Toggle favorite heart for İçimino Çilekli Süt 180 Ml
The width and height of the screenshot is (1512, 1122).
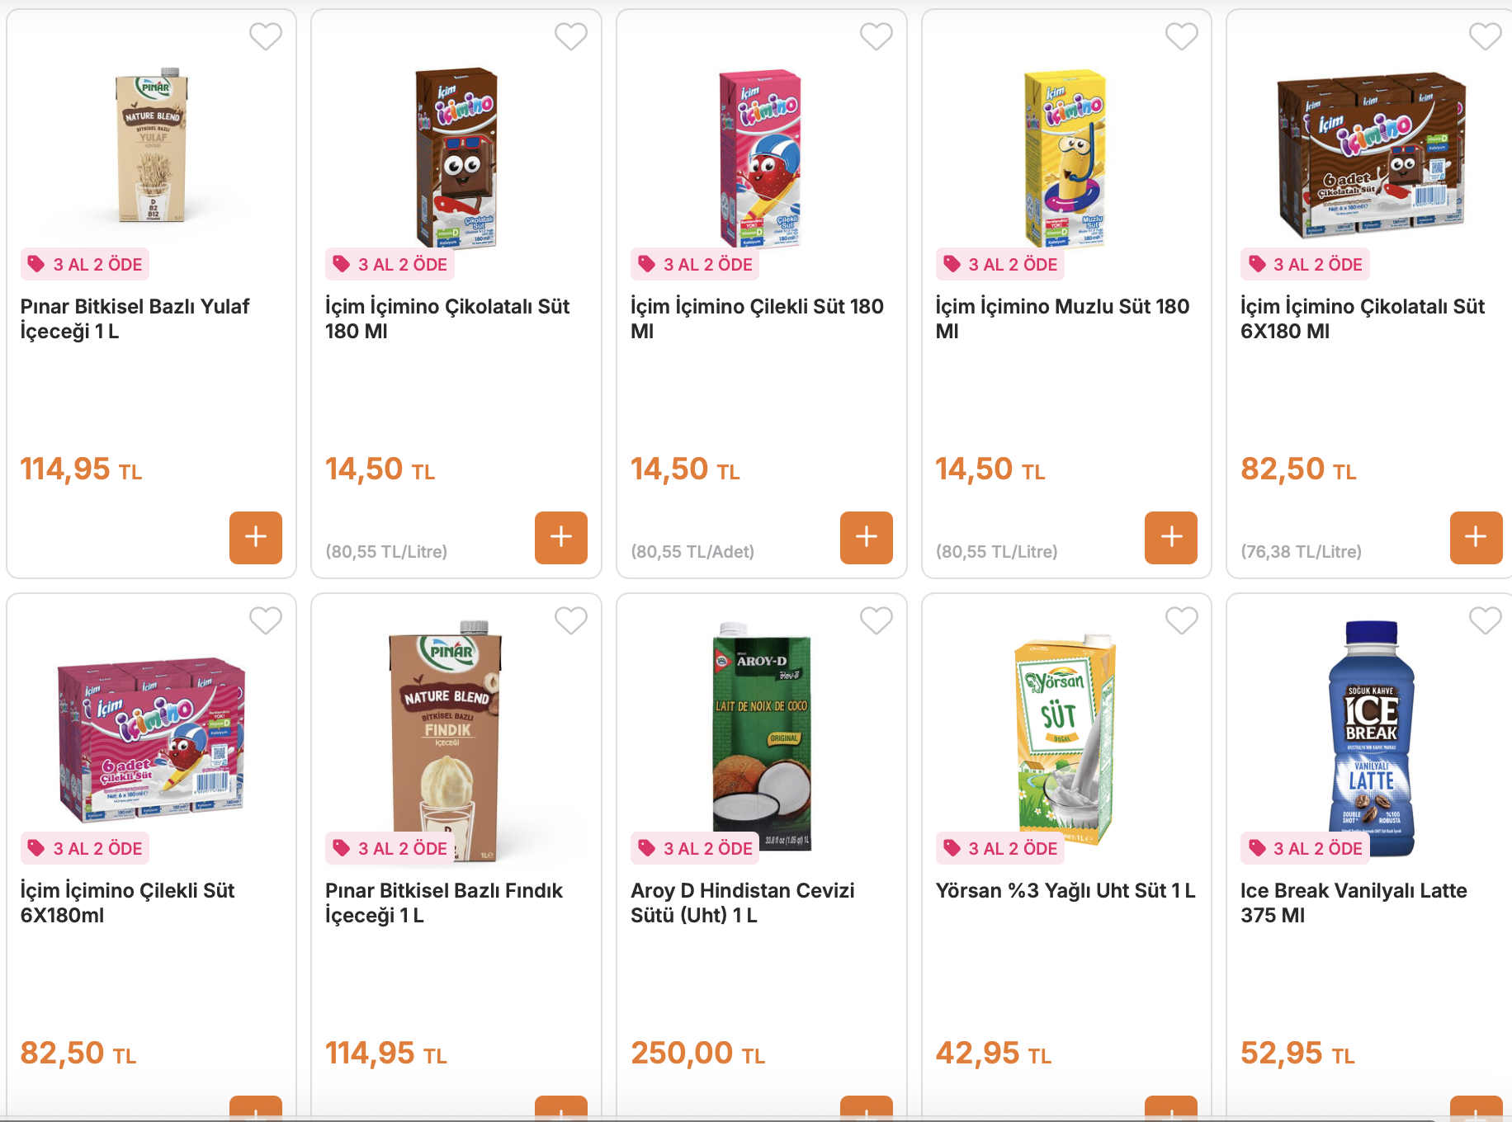(876, 36)
